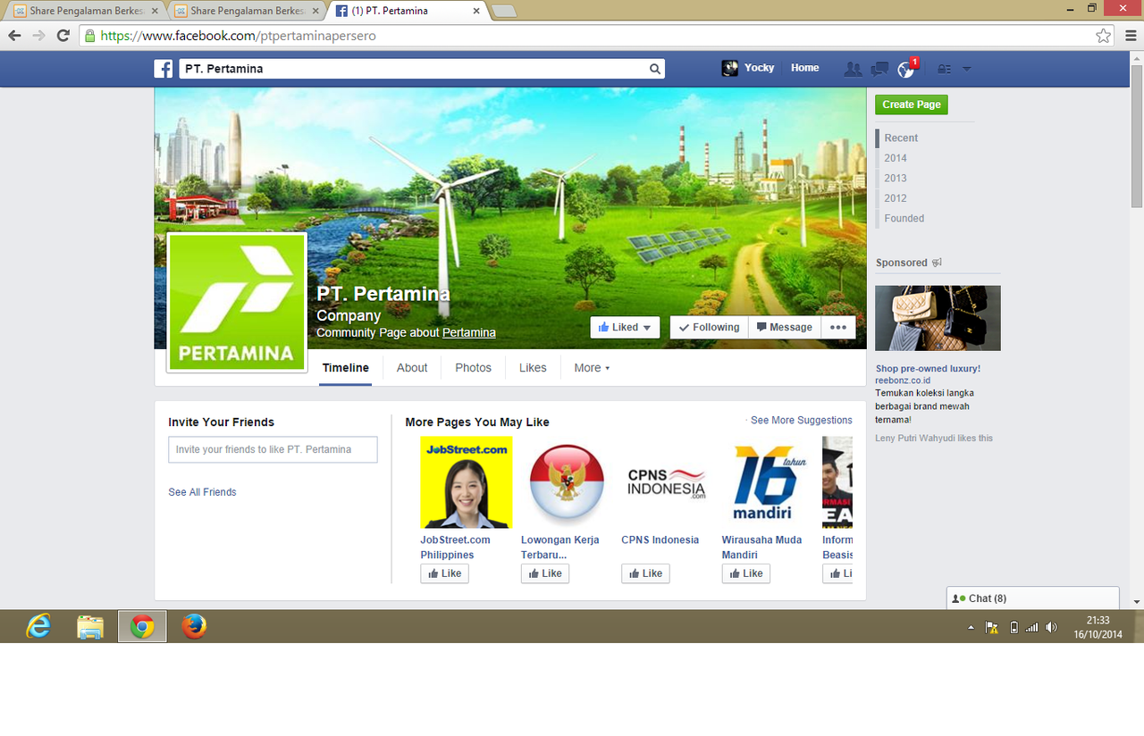This screenshot has width=1144, height=736.
Task: Like the CPNS Indonesia page
Action: tap(645, 573)
